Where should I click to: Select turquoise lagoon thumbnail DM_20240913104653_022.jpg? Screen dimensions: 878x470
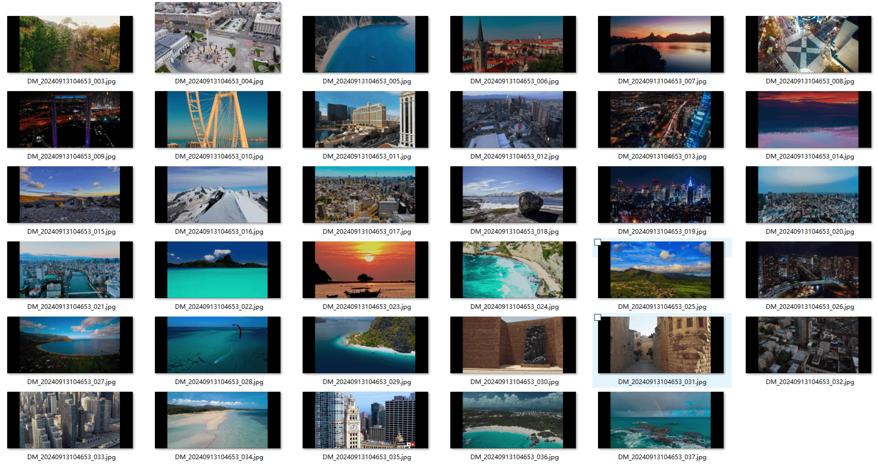pyautogui.click(x=218, y=270)
